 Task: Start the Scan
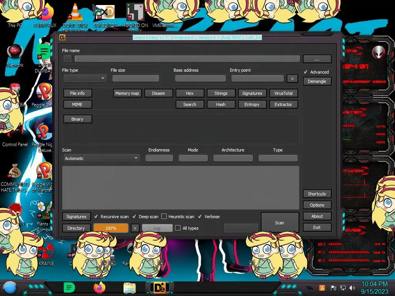pos(280,222)
